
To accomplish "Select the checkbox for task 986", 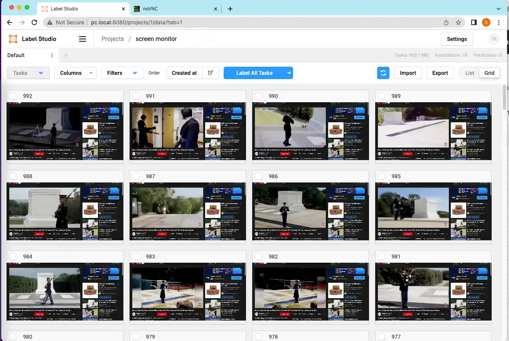I will point(258,176).
